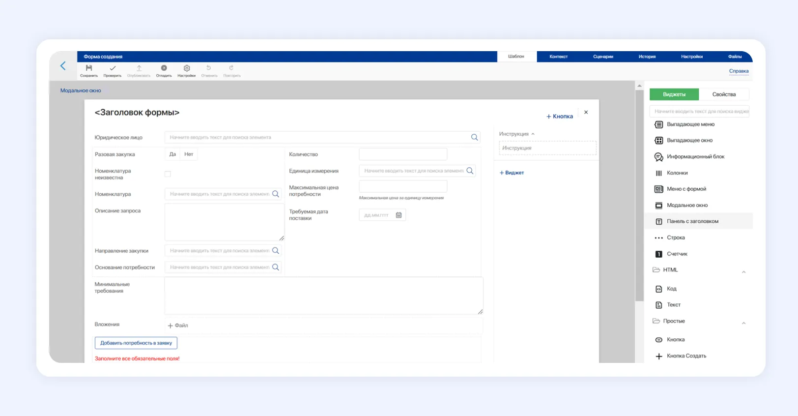Image resolution: width=798 pixels, height=416 pixels.
Task: Select Нет for Разовая закупка
Action: pyautogui.click(x=189, y=154)
